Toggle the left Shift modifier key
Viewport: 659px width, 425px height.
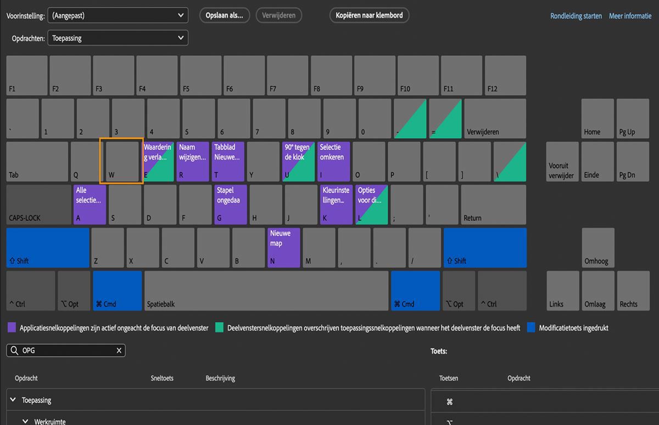[48, 247]
